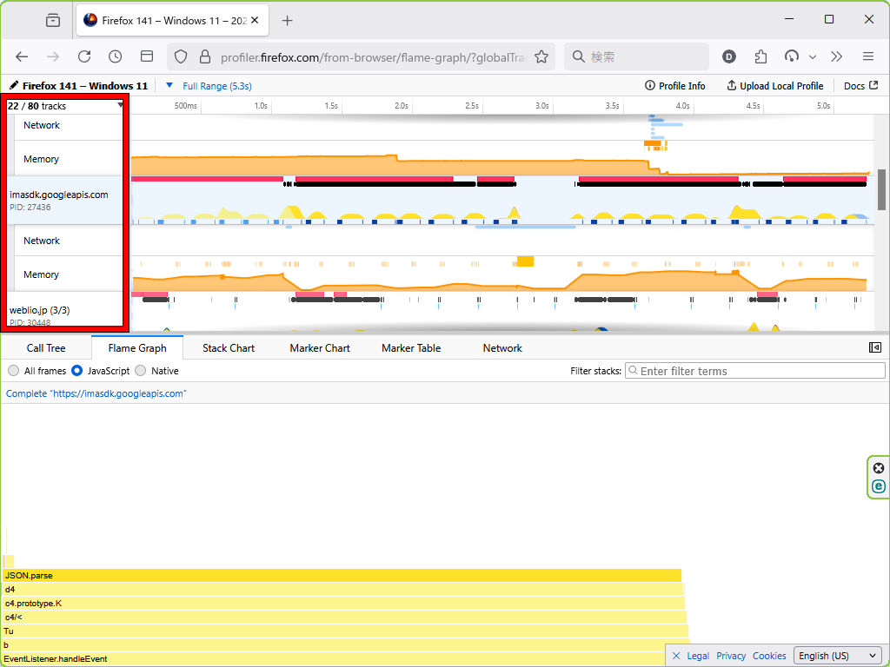Switch to the Marker Table tab
The width and height of the screenshot is (890, 667).
411,348
